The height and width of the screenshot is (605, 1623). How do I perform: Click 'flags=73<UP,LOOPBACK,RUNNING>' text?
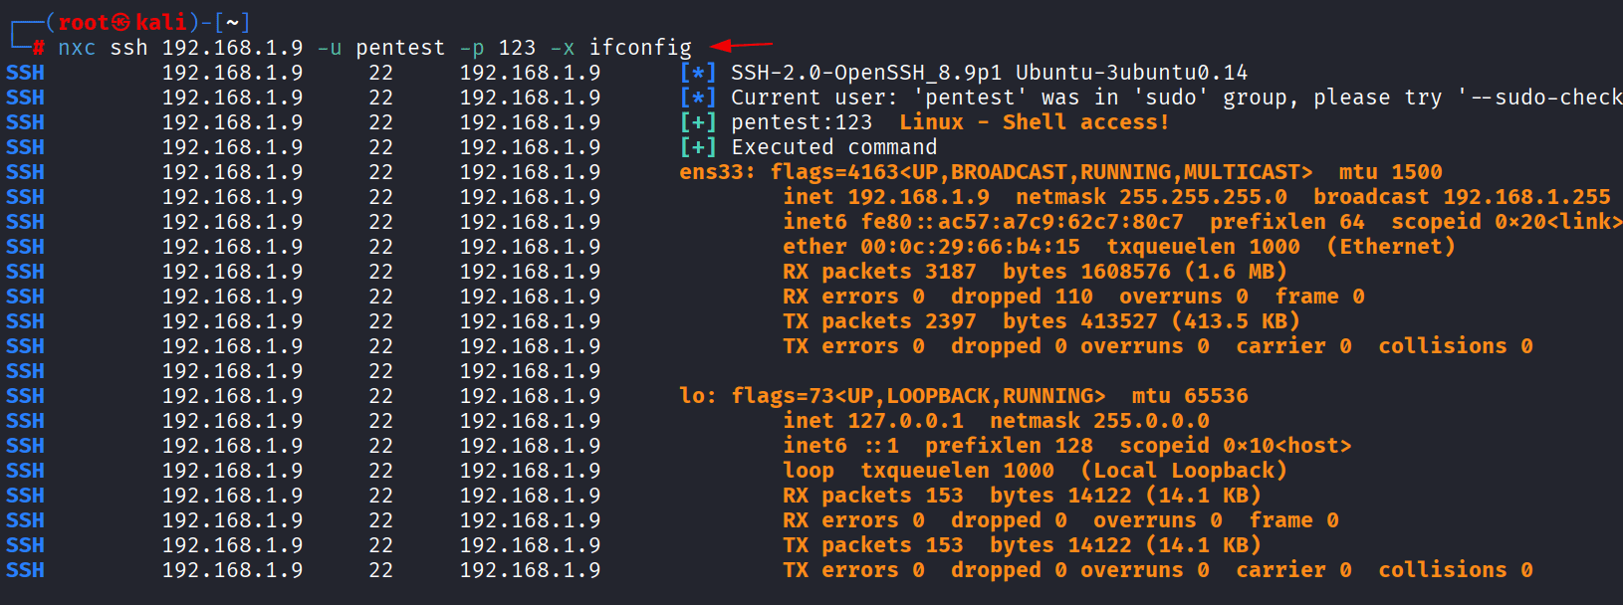point(918,396)
